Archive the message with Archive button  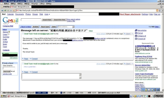pyautogui.click(x=36, y=27)
